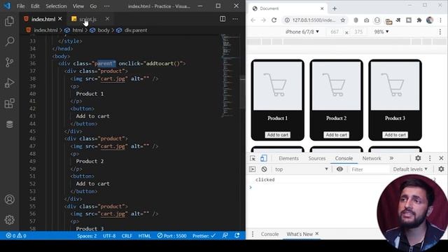
Task: Open the 98% zoom dropdown
Action: tap(381, 31)
